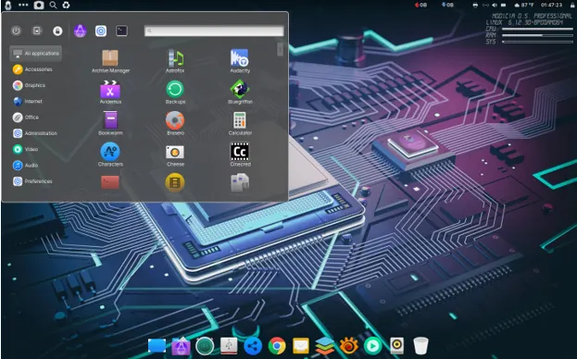
Task: Click the menu's vertical scrollbar handle
Action: tap(280, 49)
